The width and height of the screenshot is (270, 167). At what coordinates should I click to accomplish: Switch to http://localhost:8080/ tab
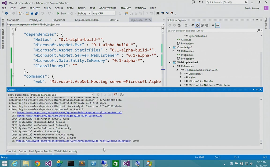(x=87, y=20)
